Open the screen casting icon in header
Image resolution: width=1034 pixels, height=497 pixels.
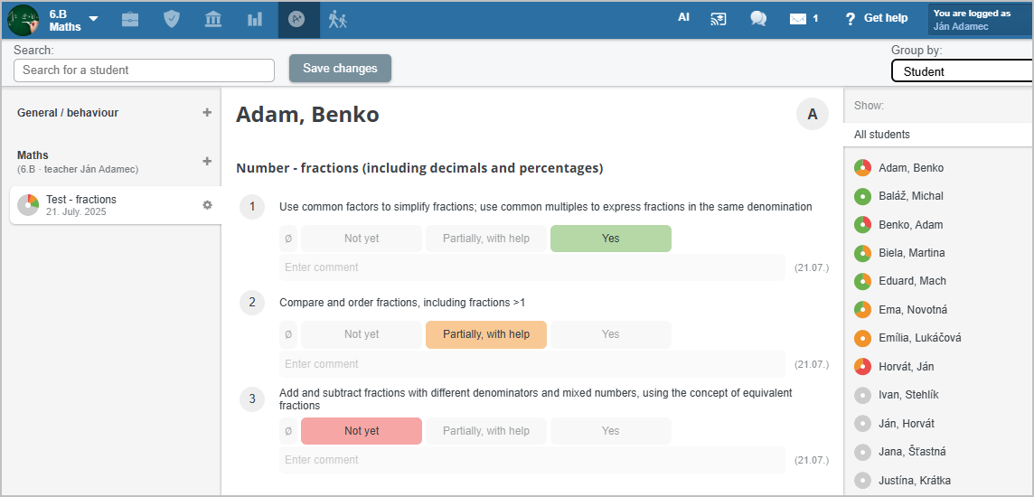tap(719, 18)
